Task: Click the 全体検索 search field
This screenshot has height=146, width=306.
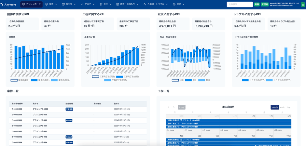Action: pyautogui.click(x=240, y=4)
